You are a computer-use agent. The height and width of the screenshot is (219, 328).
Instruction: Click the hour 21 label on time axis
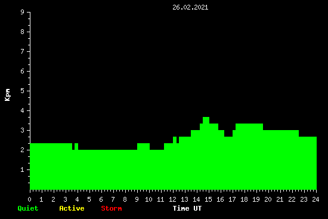pyautogui.click(x=280, y=199)
